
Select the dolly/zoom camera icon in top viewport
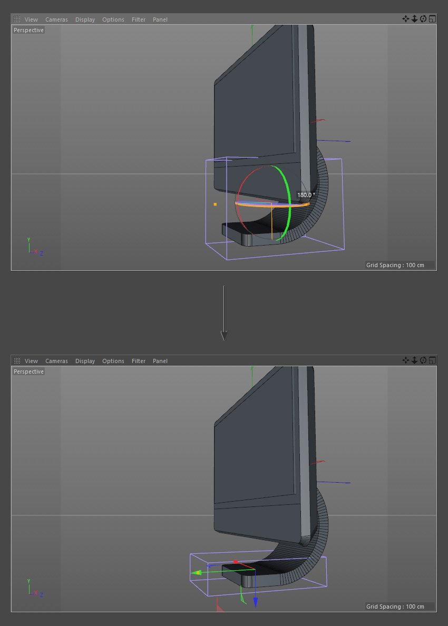[x=414, y=19]
